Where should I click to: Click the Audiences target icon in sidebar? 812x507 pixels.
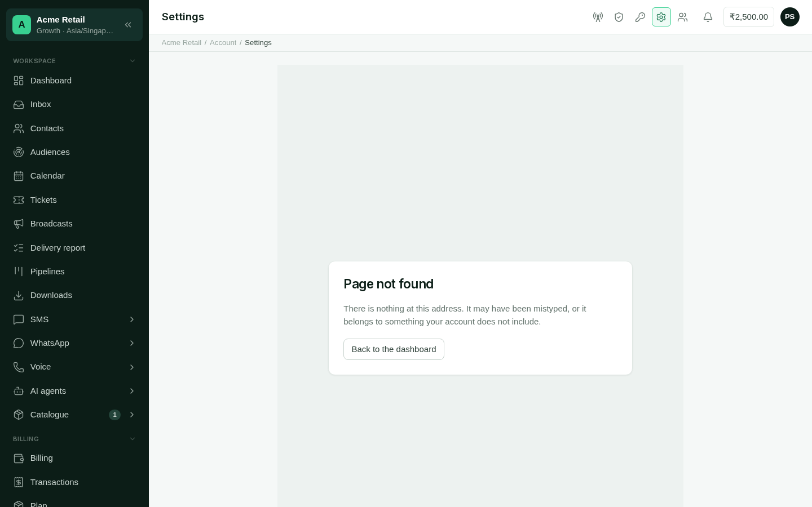click(x=19, y=152)
